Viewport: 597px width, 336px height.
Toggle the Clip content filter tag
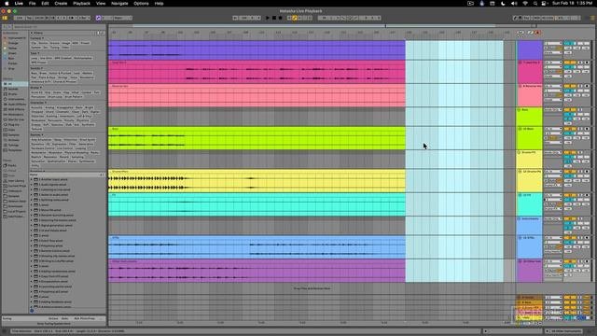34,43
